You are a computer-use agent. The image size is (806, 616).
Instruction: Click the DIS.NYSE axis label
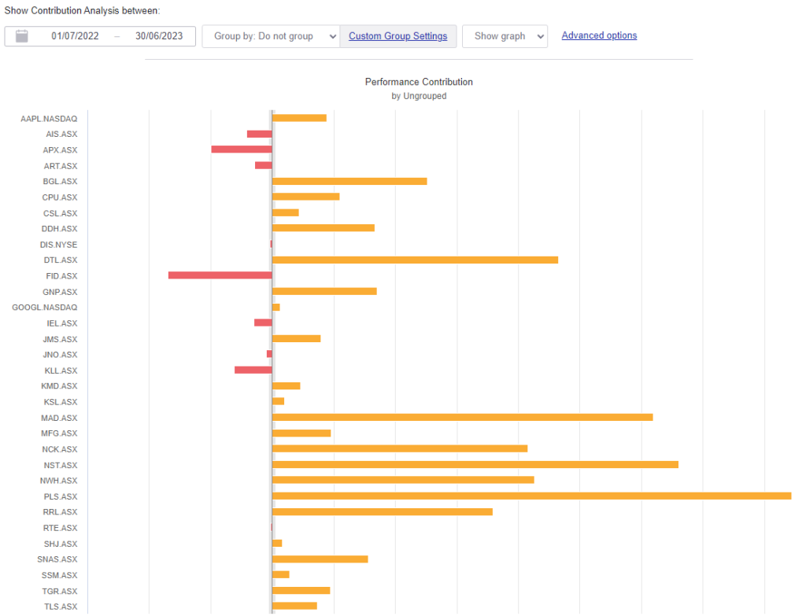[x=58, y=245]
